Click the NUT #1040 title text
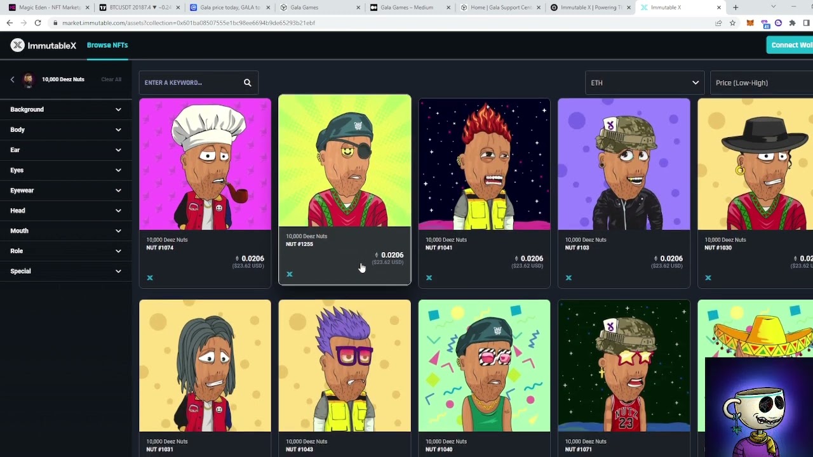Screen dimensions: 813x457 coord(439,449)
